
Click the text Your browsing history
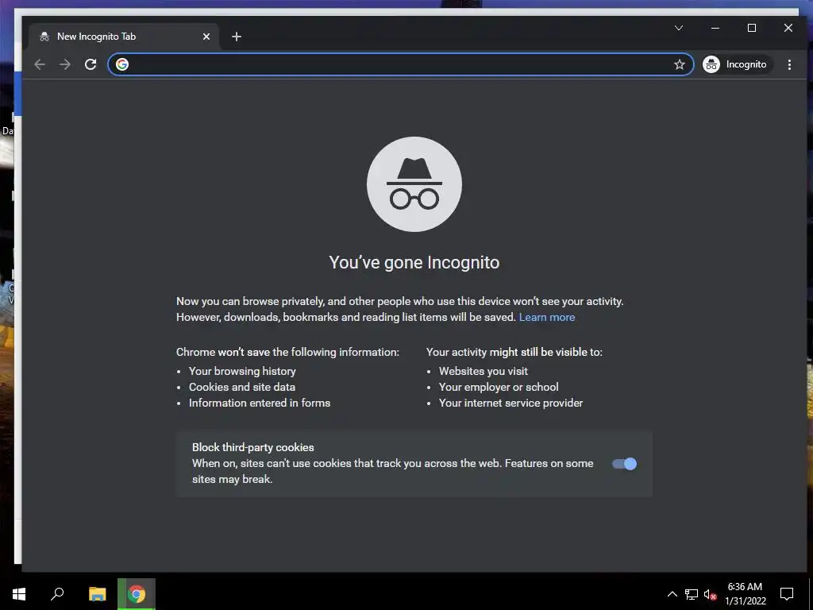tap(242, 371)
